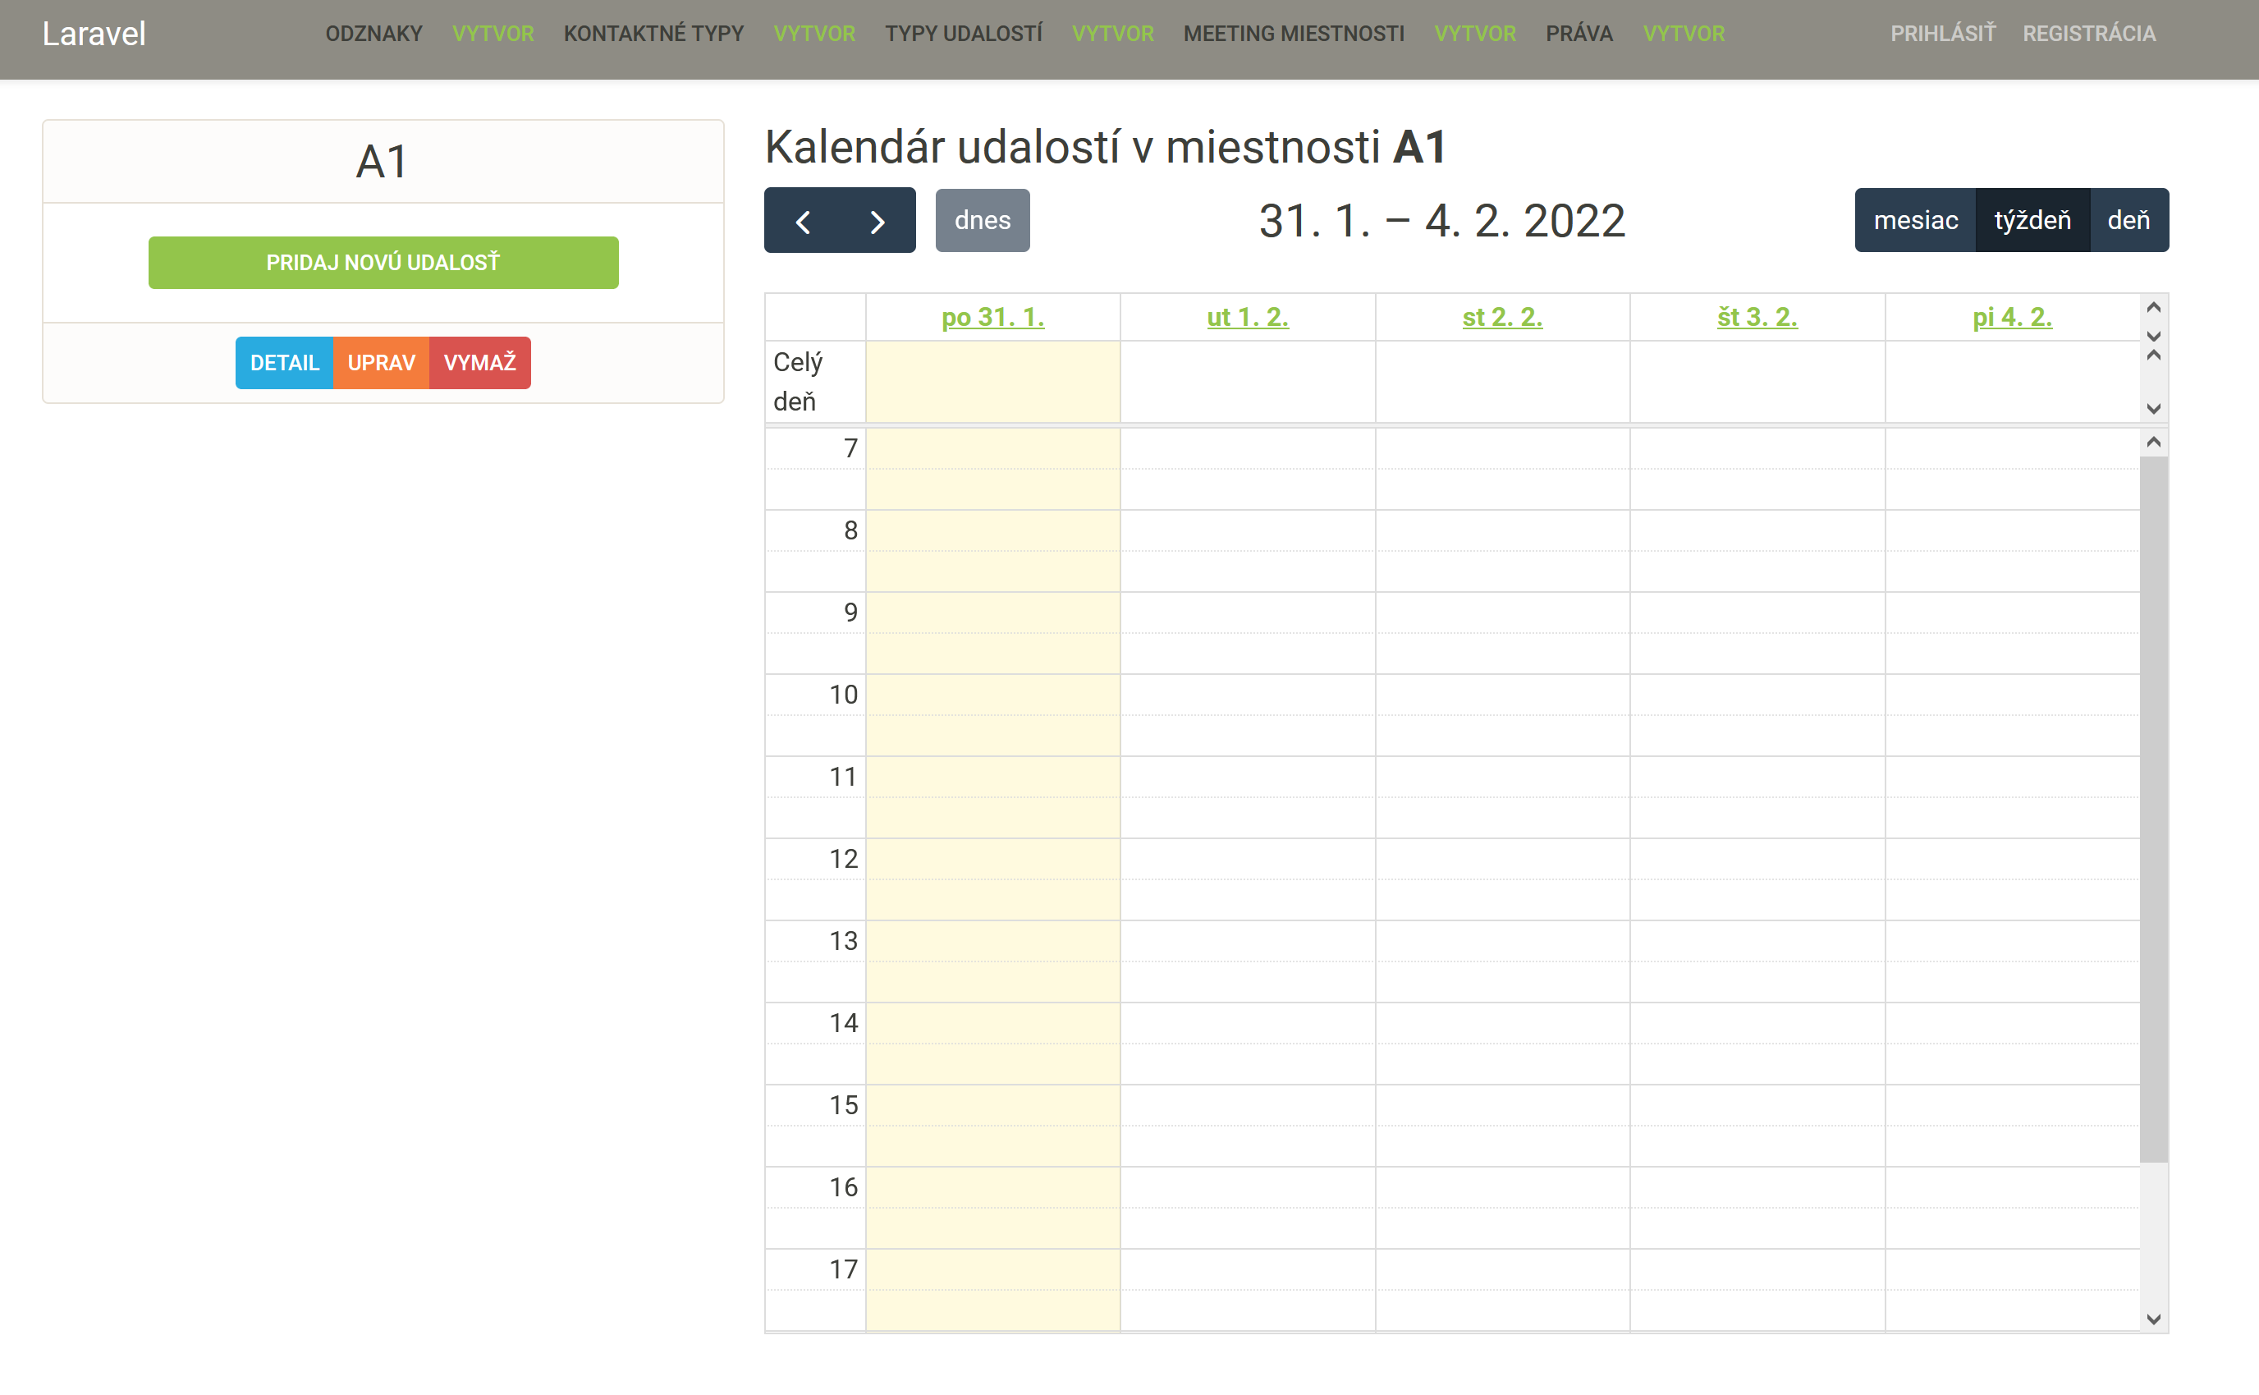Advance to next week with right chevron
Image resolution: width=2259 pixels, height=1395 pixels.
coord(877,221)
